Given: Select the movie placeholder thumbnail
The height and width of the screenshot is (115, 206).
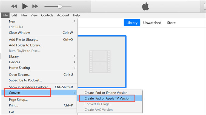Looking at the screenshot, I should 102,61.
